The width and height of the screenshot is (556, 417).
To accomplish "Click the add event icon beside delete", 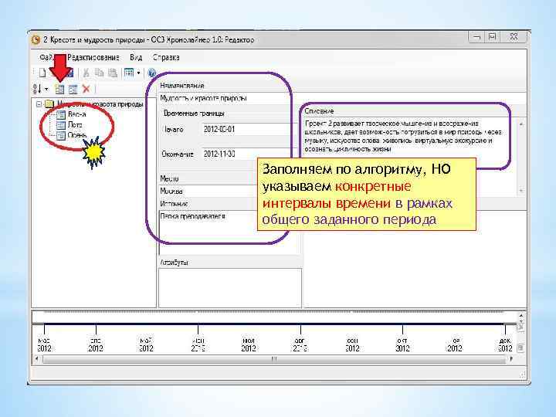I will 73,89.
